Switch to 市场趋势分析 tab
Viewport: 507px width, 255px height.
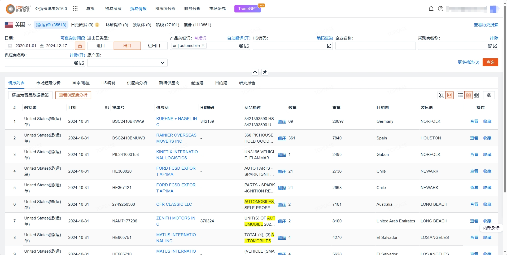tap(48, 83)
